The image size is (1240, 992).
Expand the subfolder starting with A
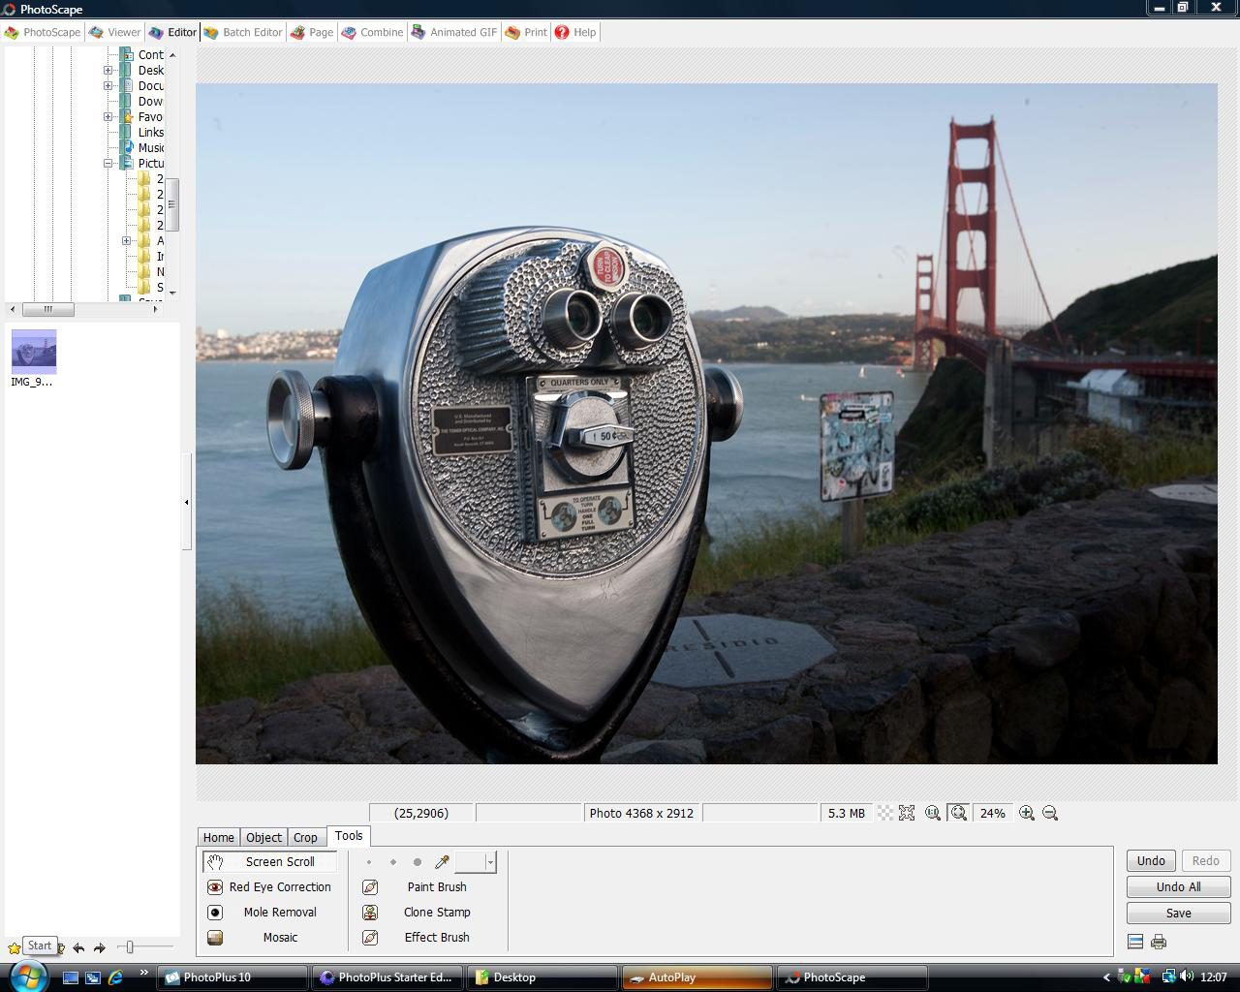point(126,240)
